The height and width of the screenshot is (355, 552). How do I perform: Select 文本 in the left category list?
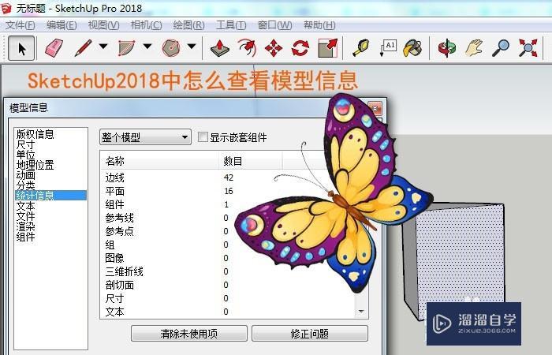pyautogui.click(x=26, y=206)
